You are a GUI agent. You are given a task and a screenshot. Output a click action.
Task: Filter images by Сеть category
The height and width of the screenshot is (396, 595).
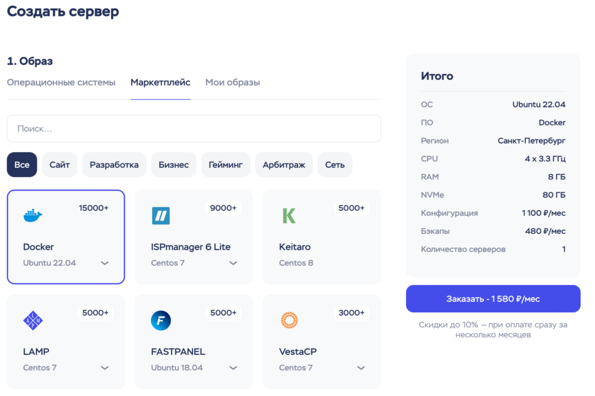click(335, 165)
